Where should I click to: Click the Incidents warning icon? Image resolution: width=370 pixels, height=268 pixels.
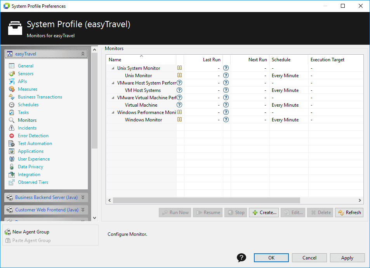click(x=12, y=128)
